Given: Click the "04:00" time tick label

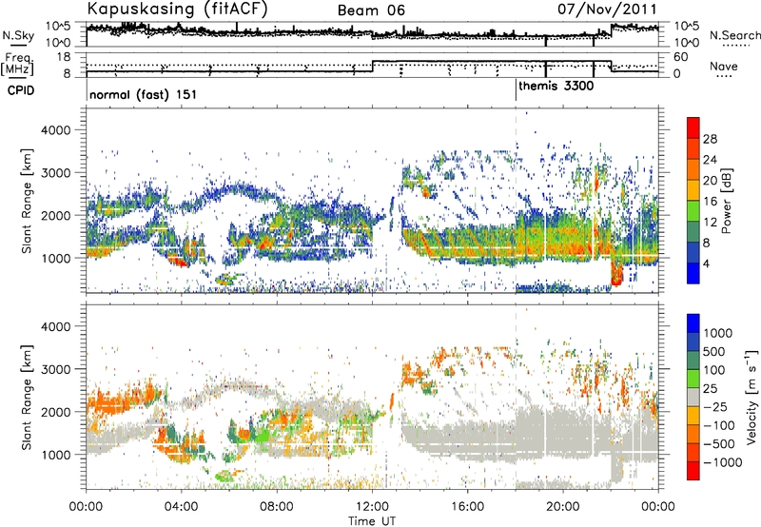Looking at the screenshot, I should point(182,507).
